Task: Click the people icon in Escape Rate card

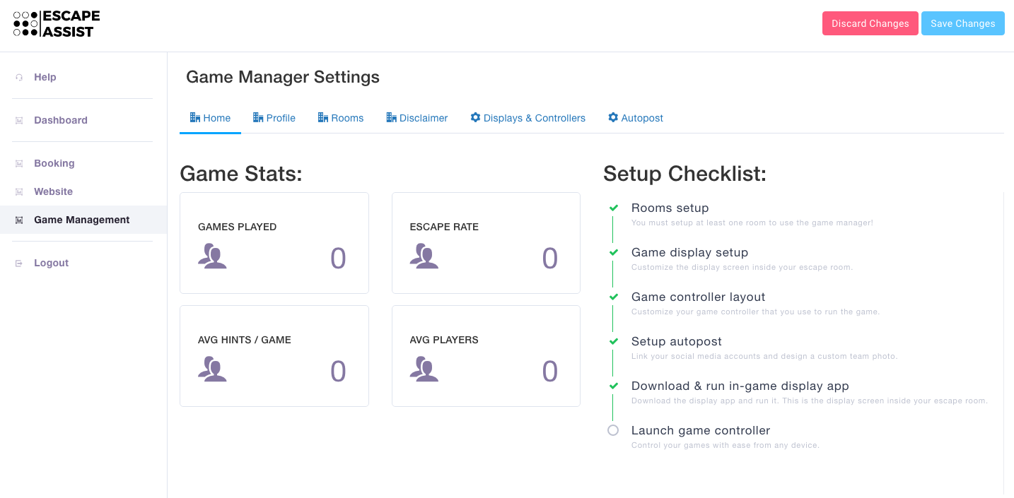Action: click(x=424, y=256)
